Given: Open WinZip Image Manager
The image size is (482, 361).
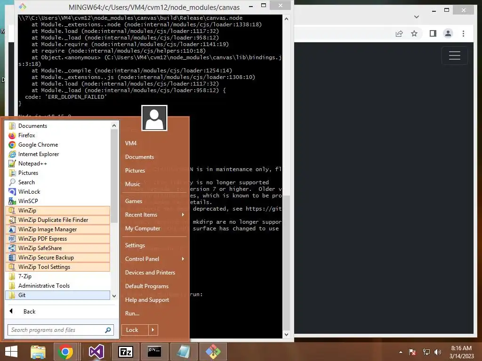Looking at the screenshot, I should pos(57,229).
